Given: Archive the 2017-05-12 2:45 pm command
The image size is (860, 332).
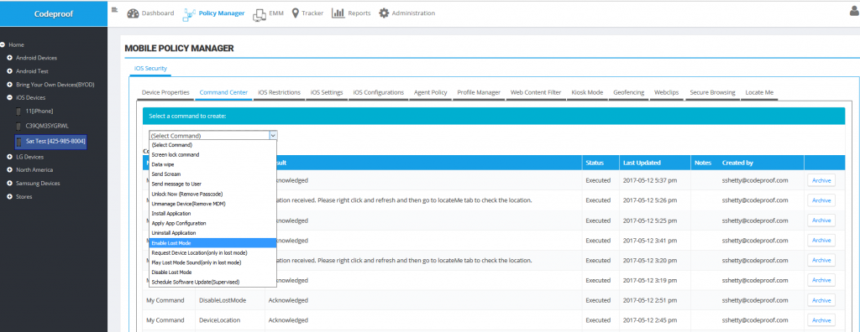Looking at the screenshot, I should click(821, 320).
